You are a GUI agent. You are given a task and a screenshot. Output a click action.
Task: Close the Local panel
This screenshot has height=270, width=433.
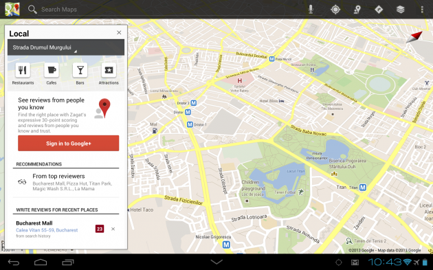(x=119, y=32)
